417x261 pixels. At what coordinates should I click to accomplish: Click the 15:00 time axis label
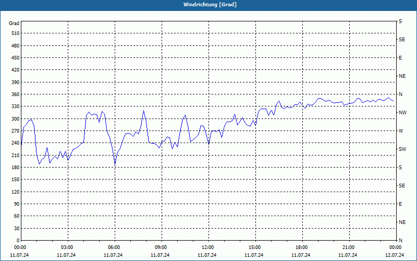point(255,247)
